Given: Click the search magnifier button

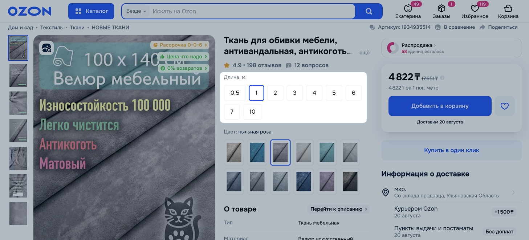Looking at the screenshot, I should coord(369,11).
